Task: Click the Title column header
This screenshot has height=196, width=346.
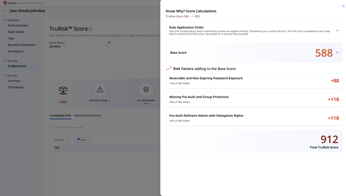Action: coord(57,148)
